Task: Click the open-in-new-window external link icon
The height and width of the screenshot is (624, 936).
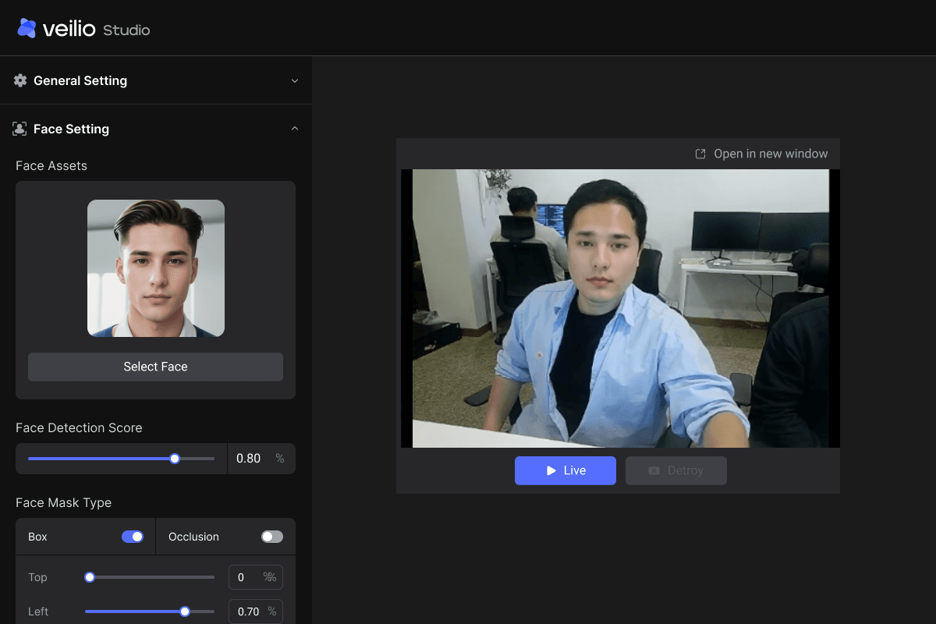Action: pyautogui.click(x=700, y=154)
